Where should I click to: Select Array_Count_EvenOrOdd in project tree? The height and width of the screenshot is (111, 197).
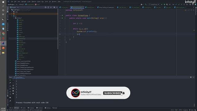click(23, 61)
